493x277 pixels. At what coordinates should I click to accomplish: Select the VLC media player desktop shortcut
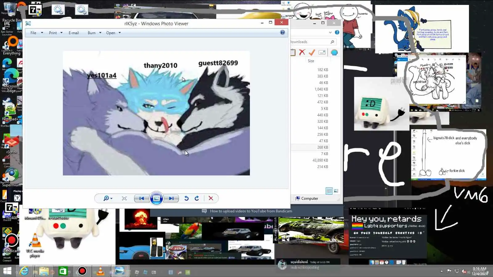click(35, 245)
